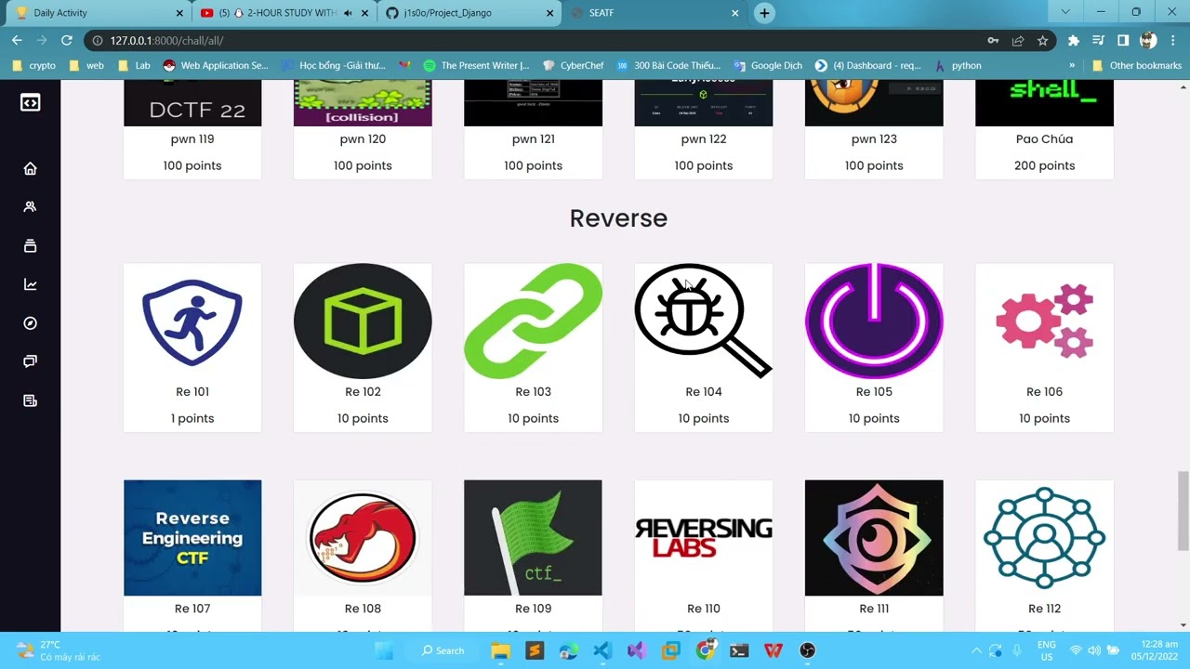Open the stacked box icon in sidebar
The image size is (1190, 669).
tap(30, 245)
